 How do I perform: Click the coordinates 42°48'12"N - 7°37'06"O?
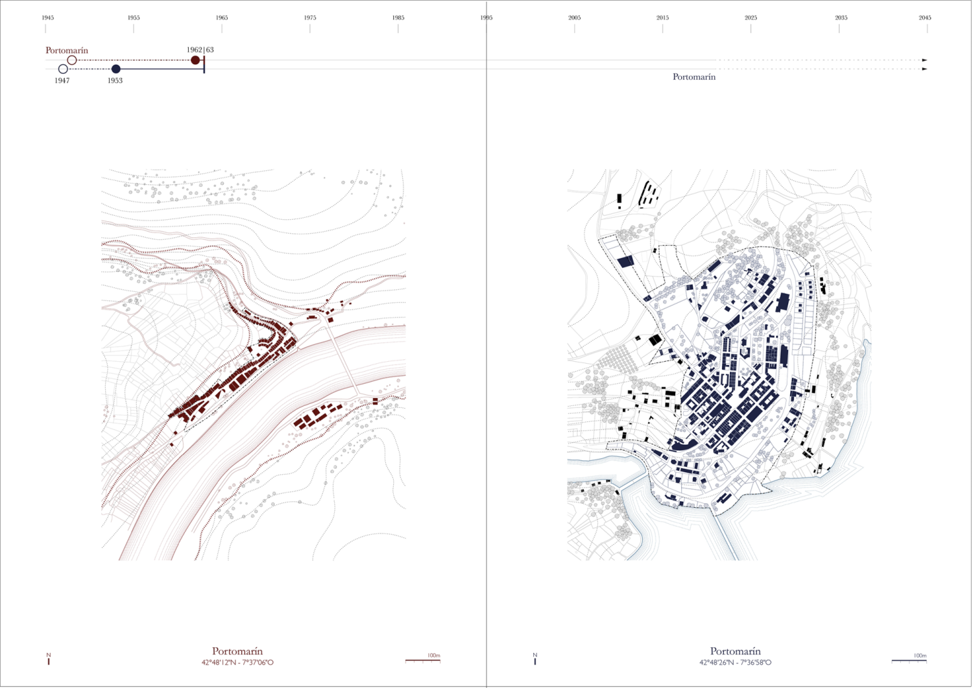pyautogui.click(x=237, y=663)
